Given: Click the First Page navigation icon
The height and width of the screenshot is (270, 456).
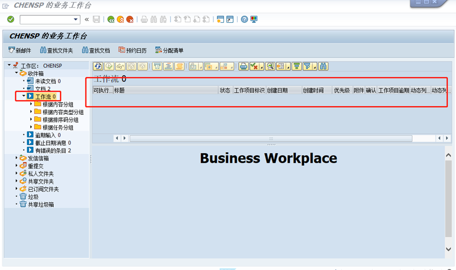Looking at the screenshot, I should tap(178, 19).
